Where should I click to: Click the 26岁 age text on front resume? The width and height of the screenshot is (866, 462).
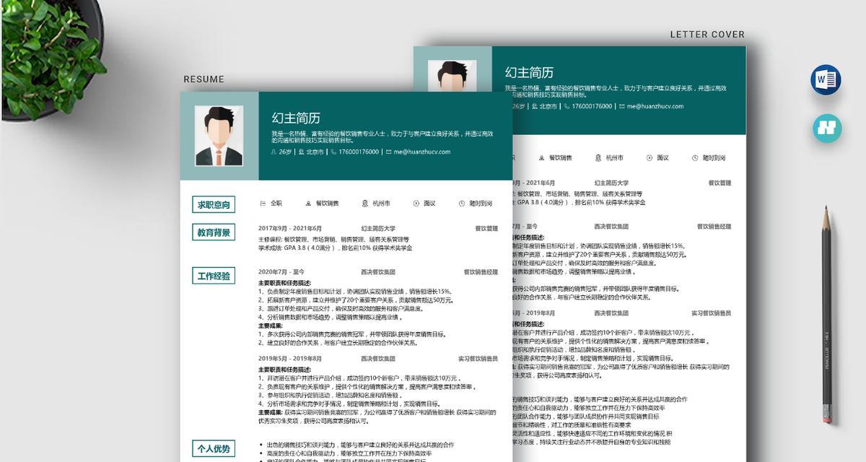(285, 152)
